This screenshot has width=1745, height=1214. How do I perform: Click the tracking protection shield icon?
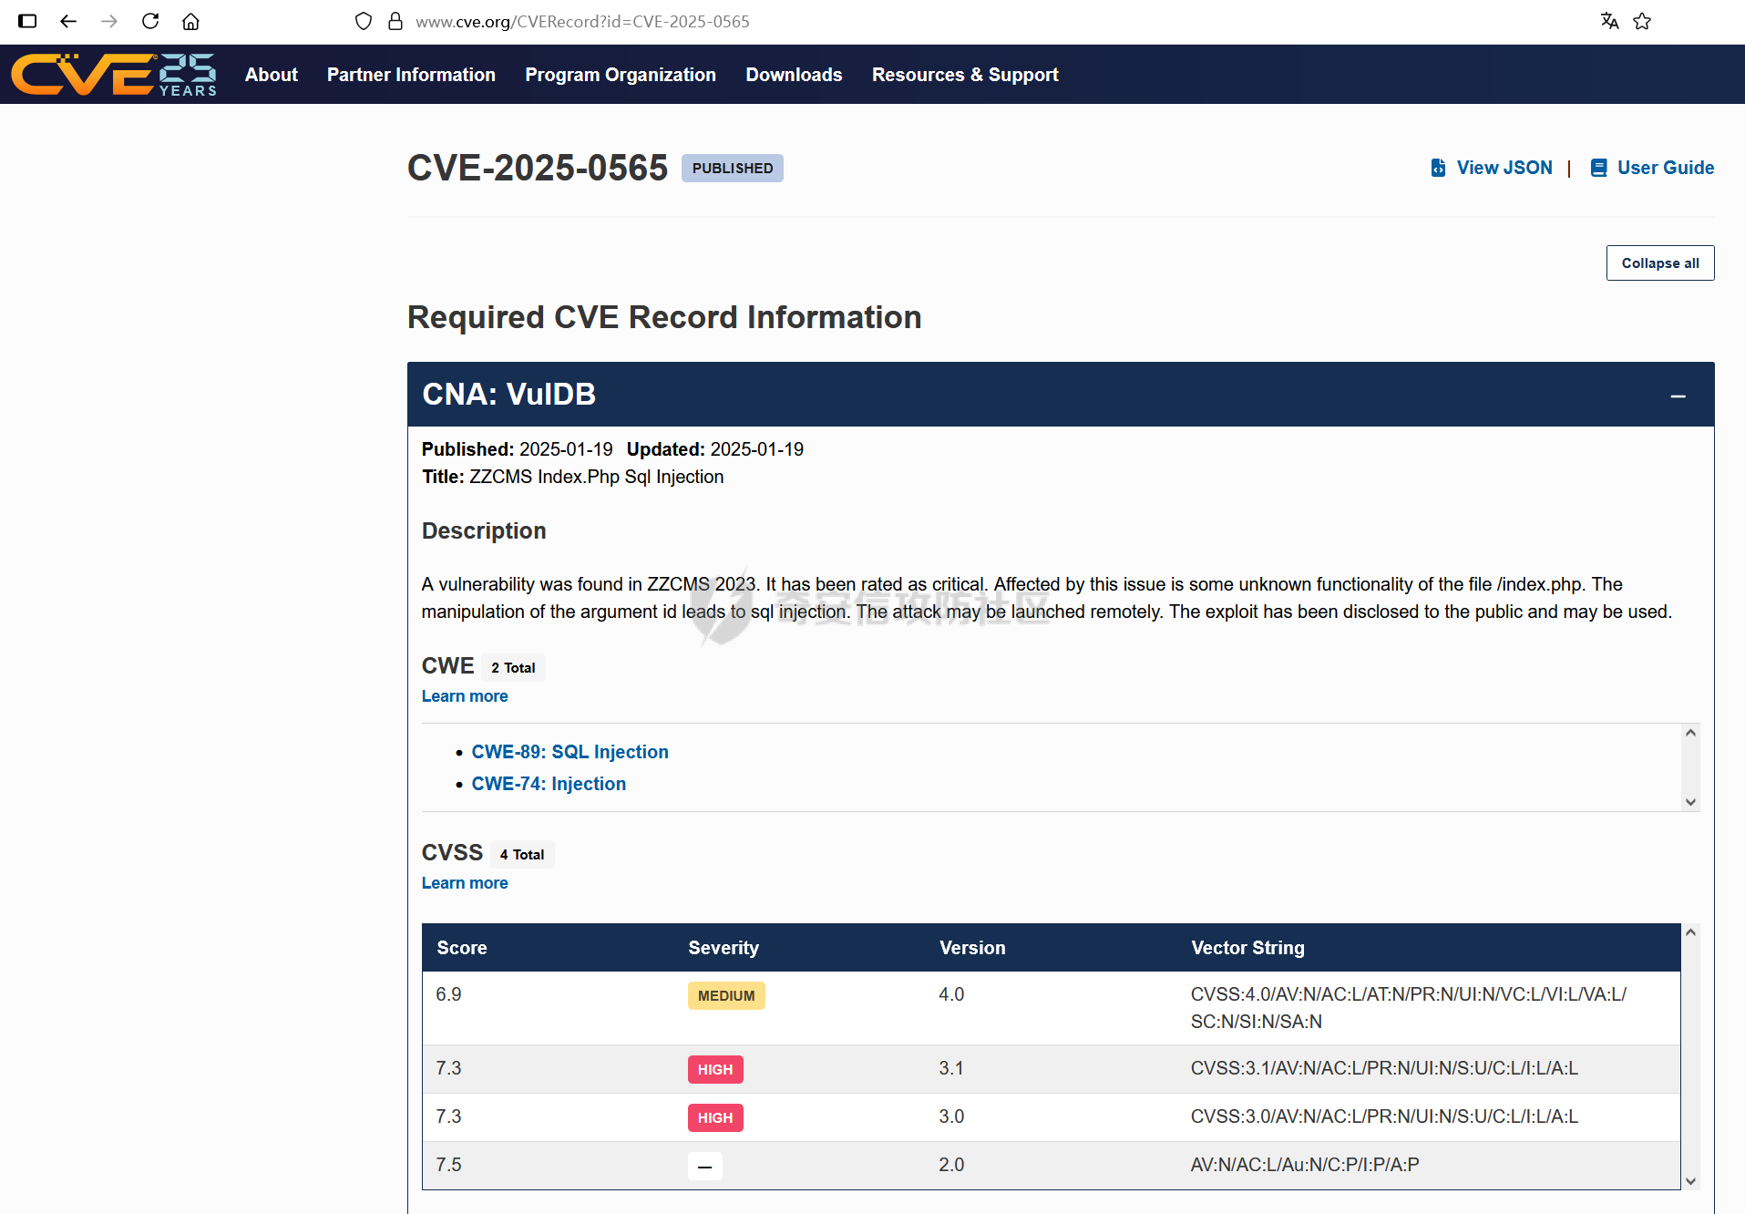point(364,21)
